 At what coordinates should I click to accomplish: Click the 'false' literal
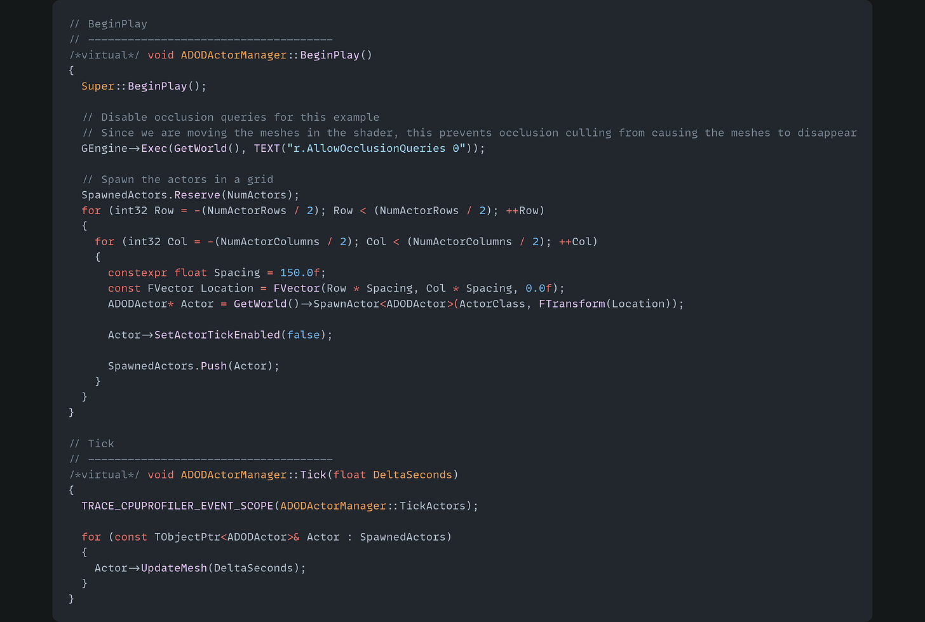(303, 335)
